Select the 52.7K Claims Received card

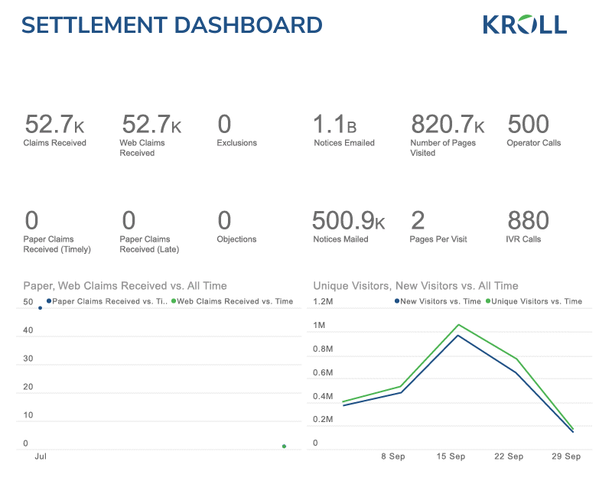coord(54,130)
